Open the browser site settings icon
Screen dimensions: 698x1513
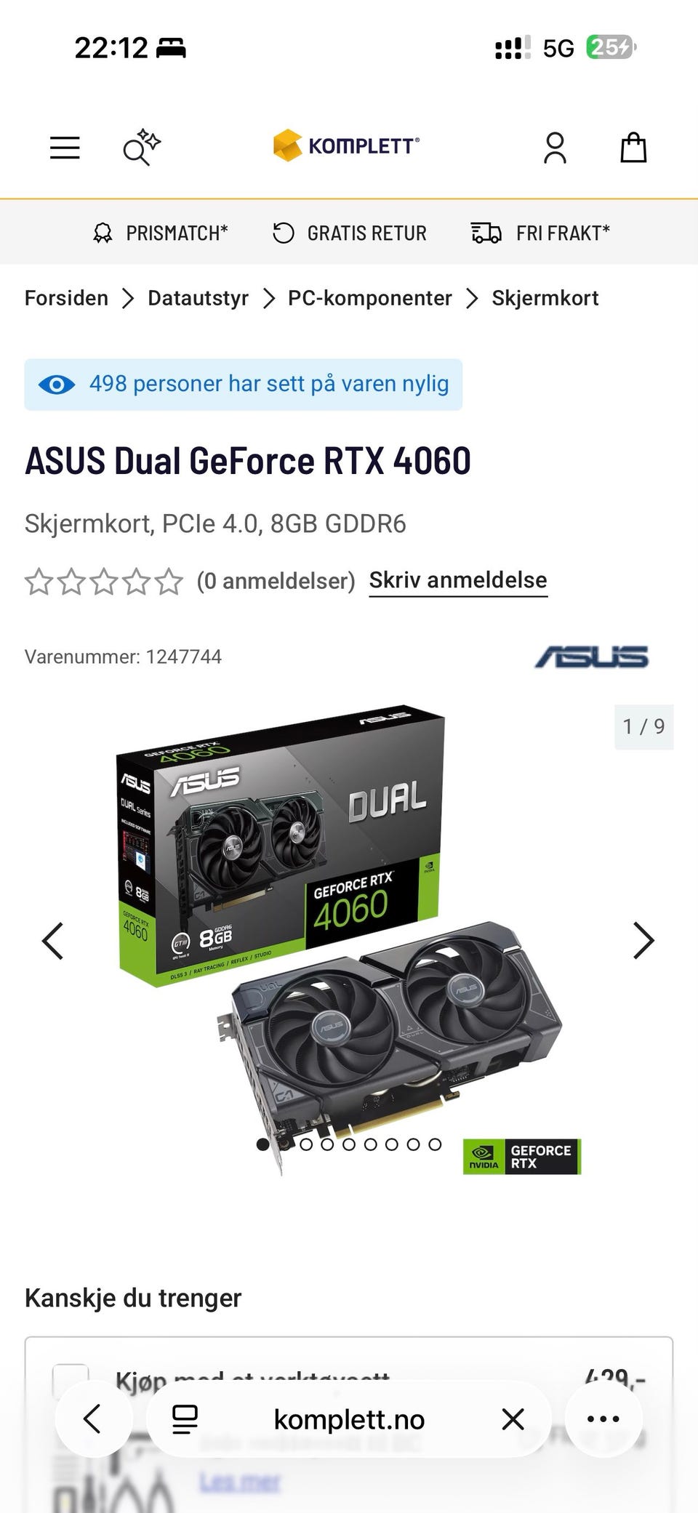pos(185,1418)
